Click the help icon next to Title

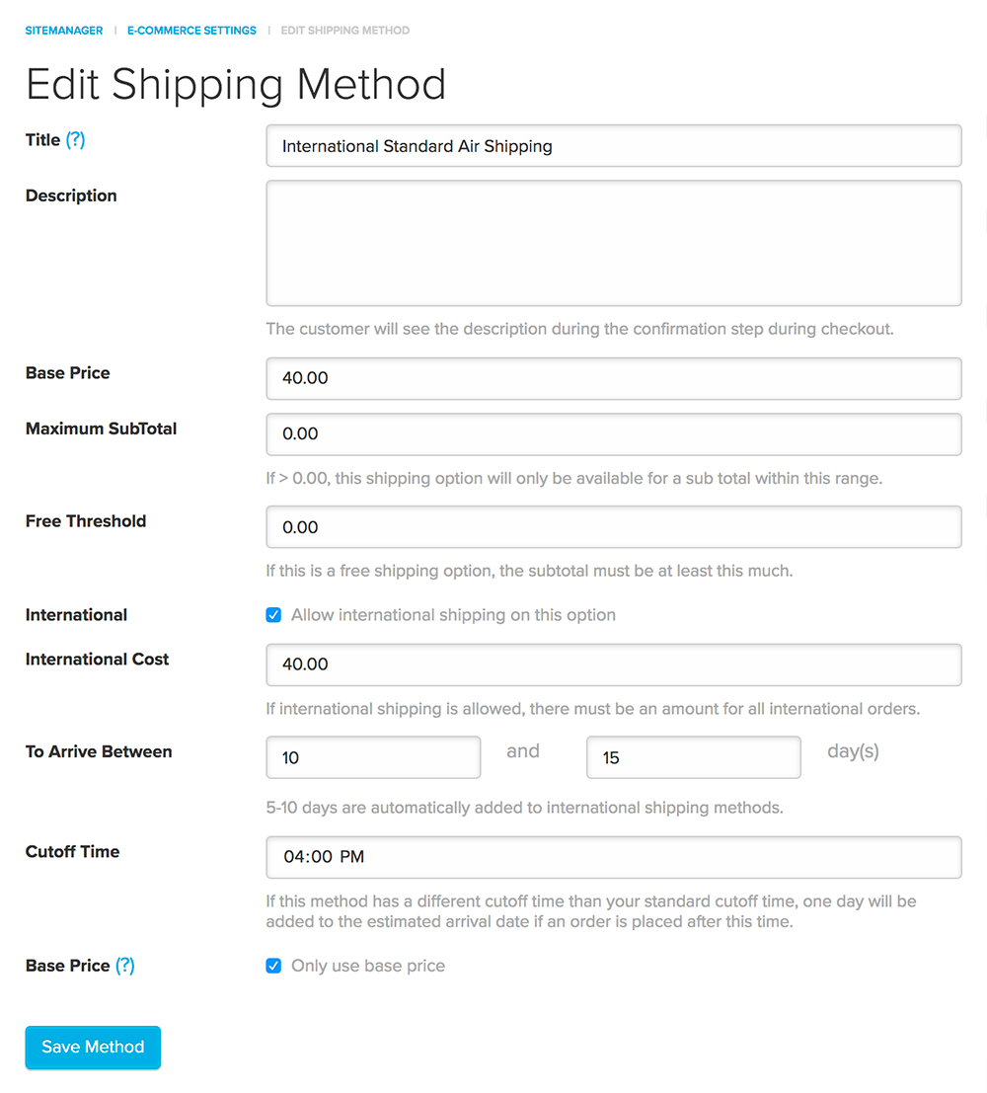[75, 139]
